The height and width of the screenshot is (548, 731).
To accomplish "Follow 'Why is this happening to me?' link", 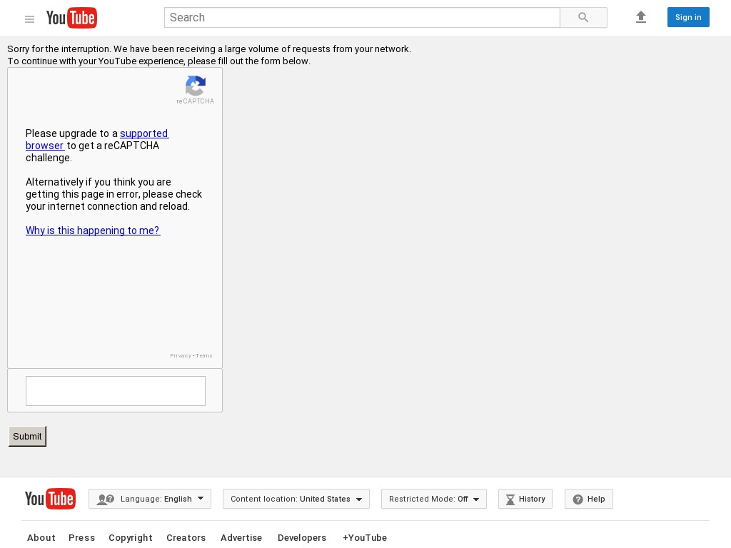I will coord(93,230).
